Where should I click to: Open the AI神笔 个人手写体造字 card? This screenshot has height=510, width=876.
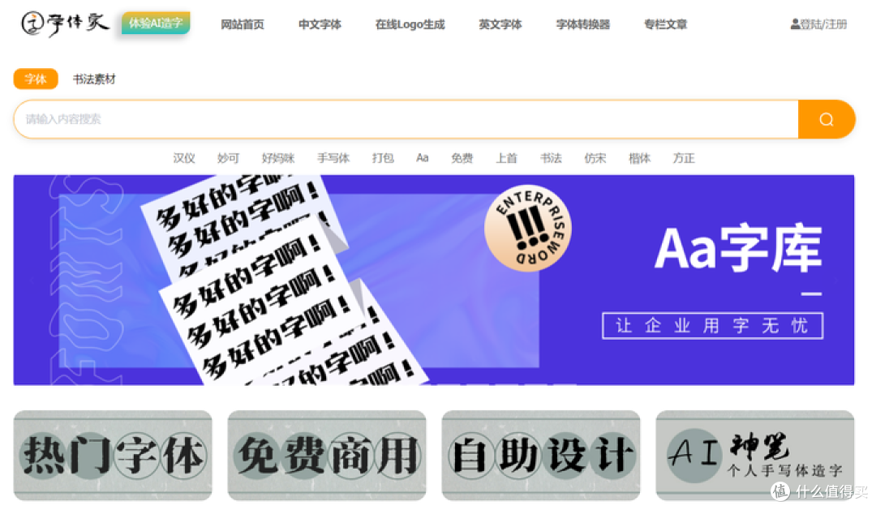pyautogui.click(x=755, y=455)
